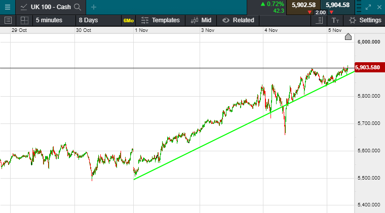Search for an instrument via magnifier icon
The height and width of the screenshot is (213, 385).
click(x=78, y=7)
